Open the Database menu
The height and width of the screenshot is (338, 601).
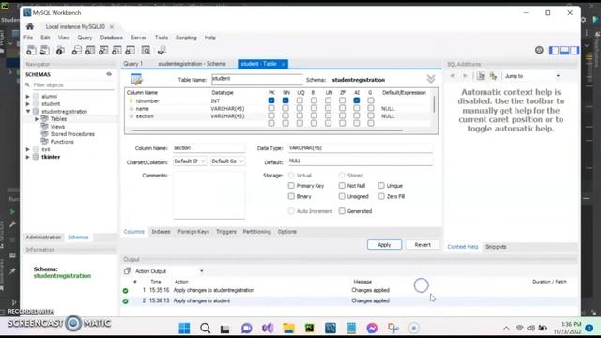click(x=112, y=38)
